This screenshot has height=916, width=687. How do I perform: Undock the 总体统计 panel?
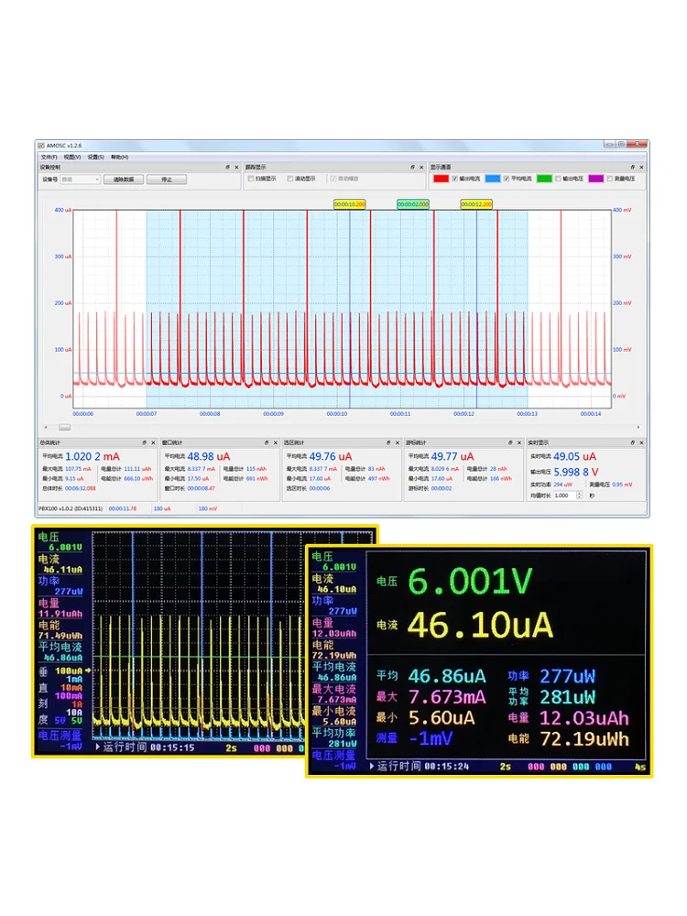coord(145,442)
